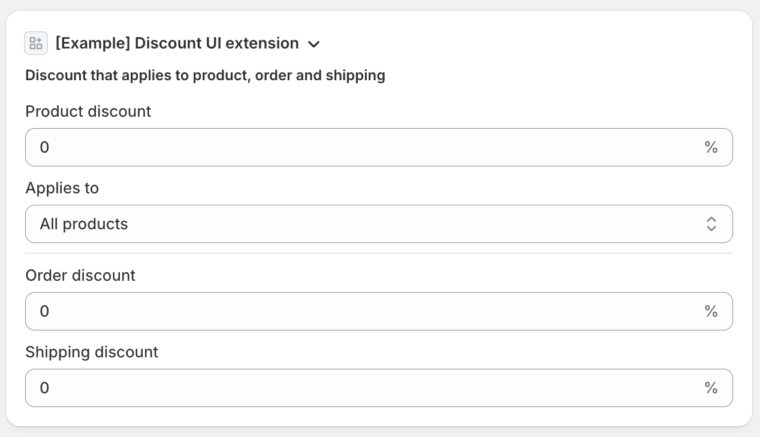Click the divider line above Order discount

click(x=379, y=253)
